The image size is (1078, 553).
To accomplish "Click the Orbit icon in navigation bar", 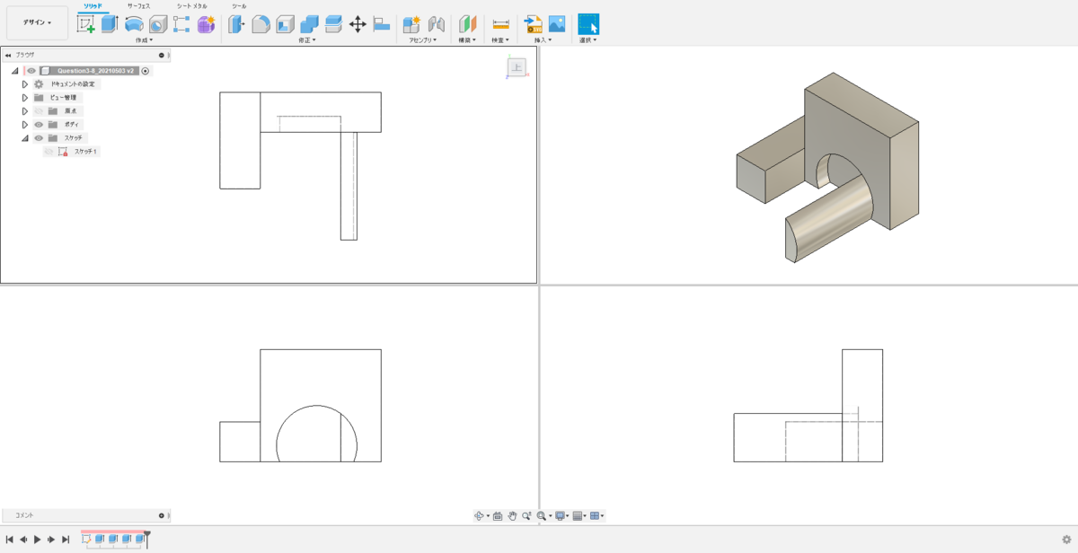I will [481, 516].
